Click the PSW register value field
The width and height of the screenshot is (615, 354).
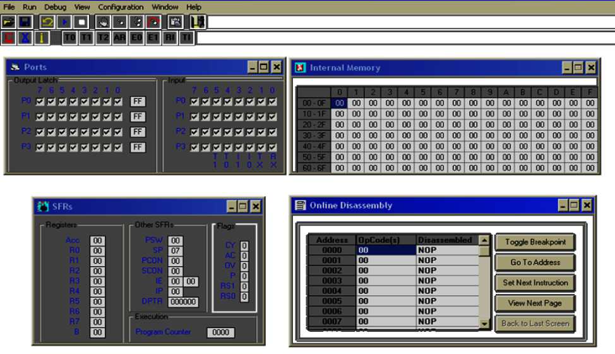[176, 240]
